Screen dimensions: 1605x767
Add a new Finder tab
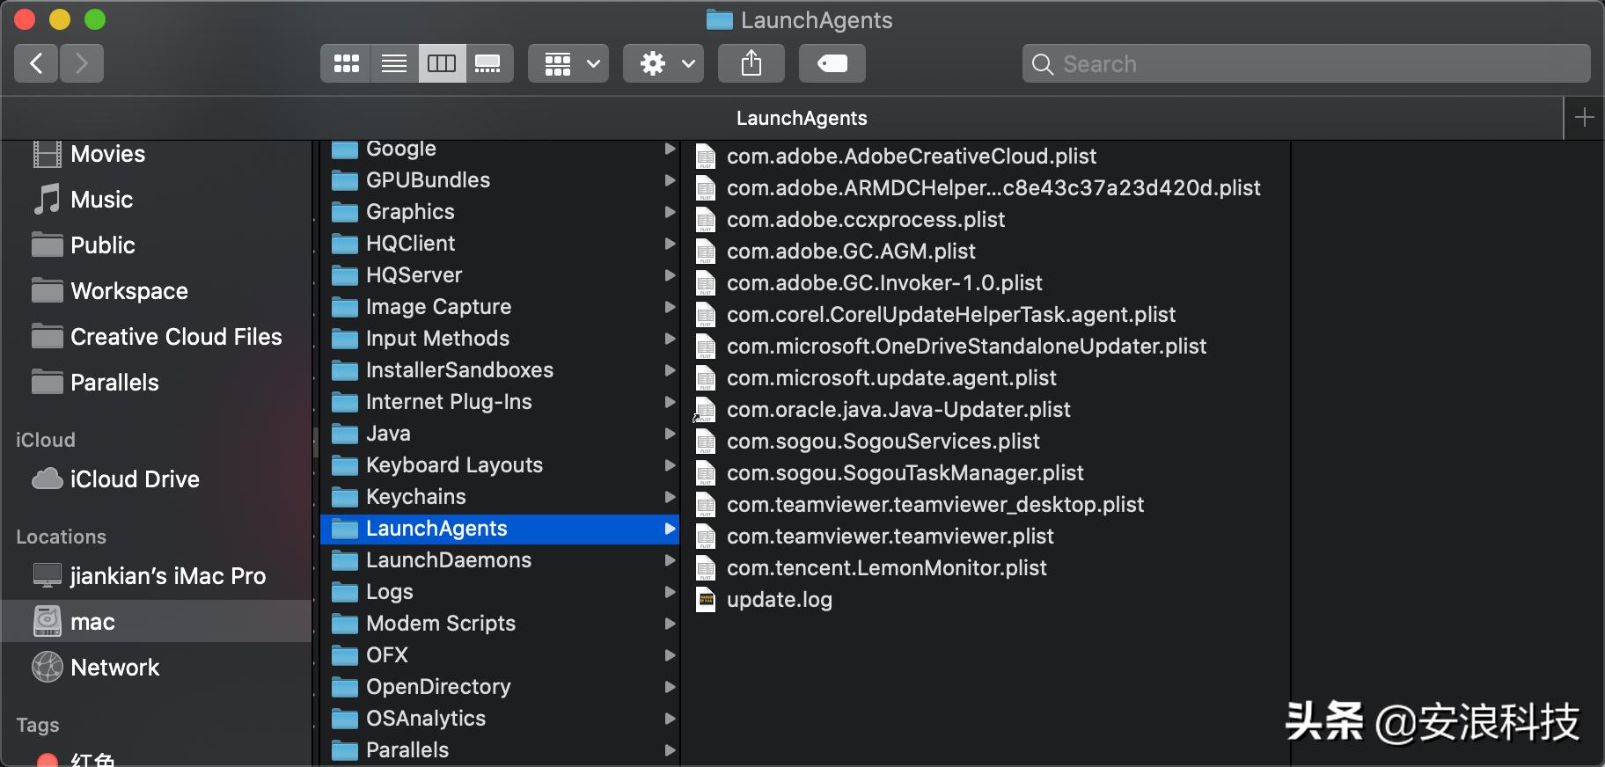1584,118
